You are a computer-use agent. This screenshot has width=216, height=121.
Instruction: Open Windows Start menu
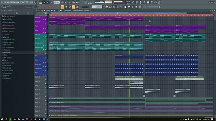pos(2,119)
